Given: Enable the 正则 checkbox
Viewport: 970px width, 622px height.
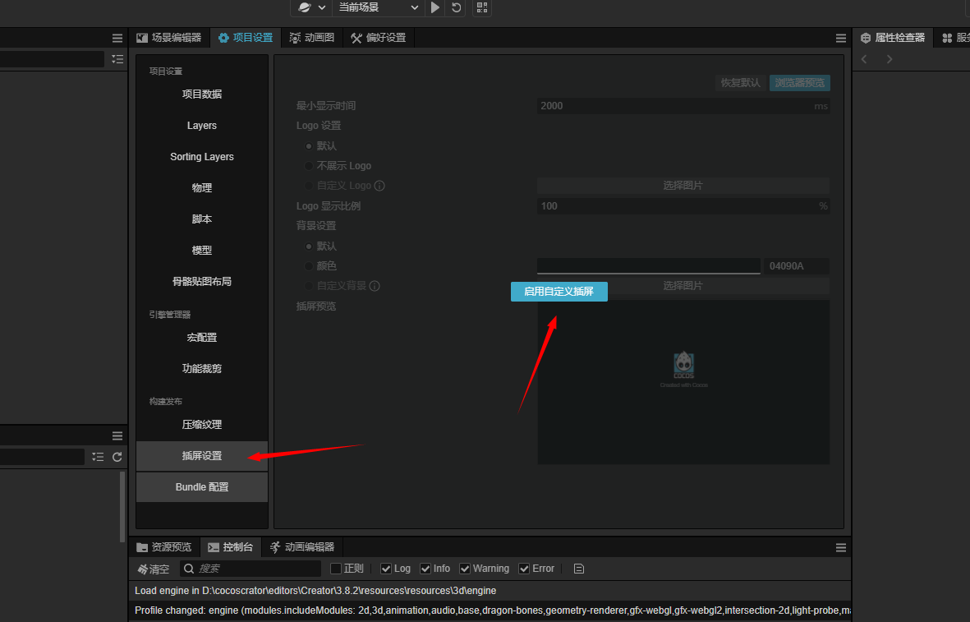Looking at the screenshot, I should (336, 569).
